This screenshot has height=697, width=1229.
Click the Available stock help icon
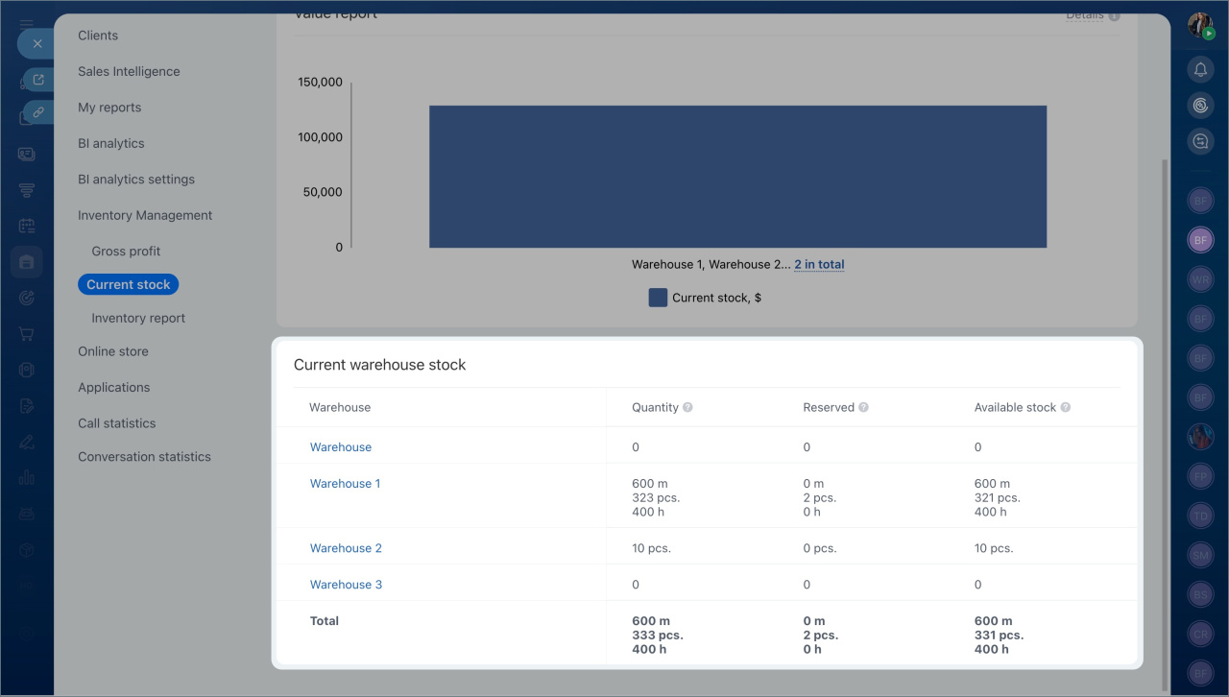pyautogui.click(x=1066, y=407)
